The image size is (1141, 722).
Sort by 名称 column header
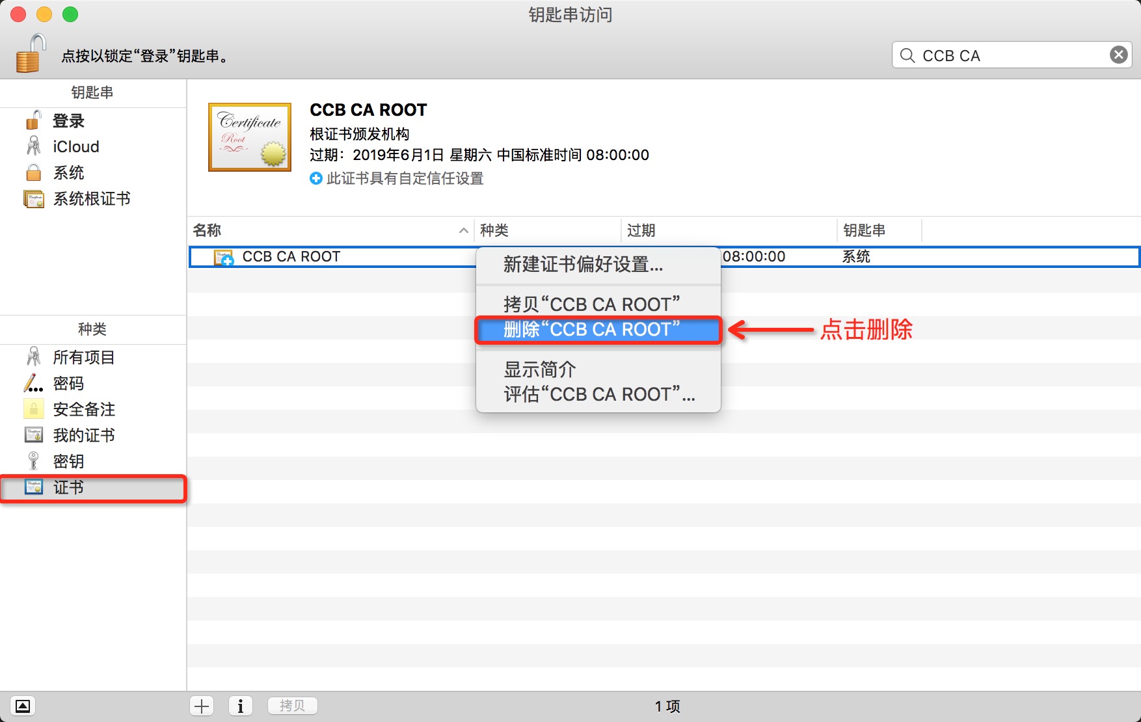coord(330,230)
